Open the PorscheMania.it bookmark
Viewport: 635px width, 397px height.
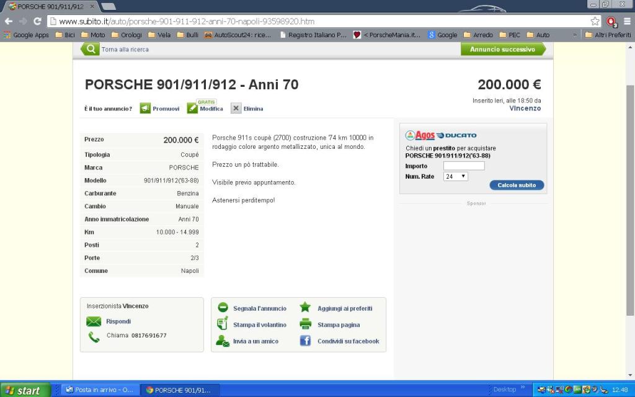(387, 35)
